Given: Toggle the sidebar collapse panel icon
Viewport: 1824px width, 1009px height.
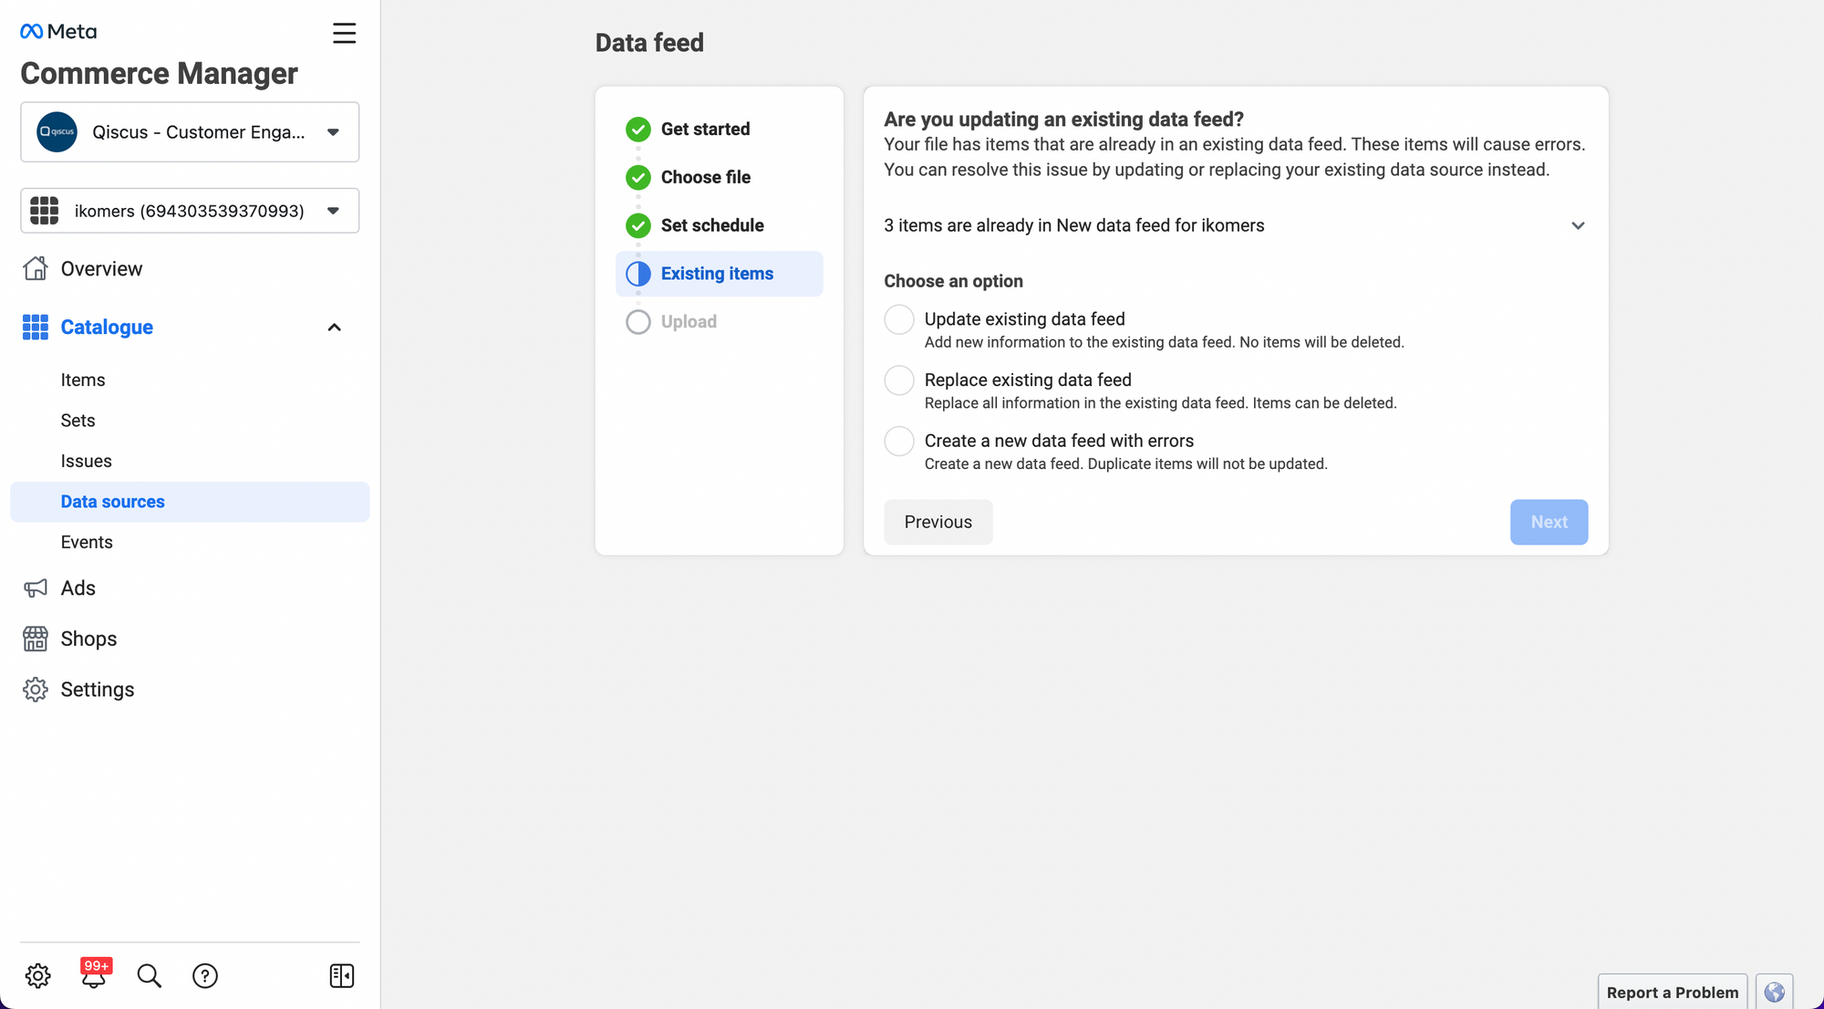Looking at the screenshot, I should 341,976.
